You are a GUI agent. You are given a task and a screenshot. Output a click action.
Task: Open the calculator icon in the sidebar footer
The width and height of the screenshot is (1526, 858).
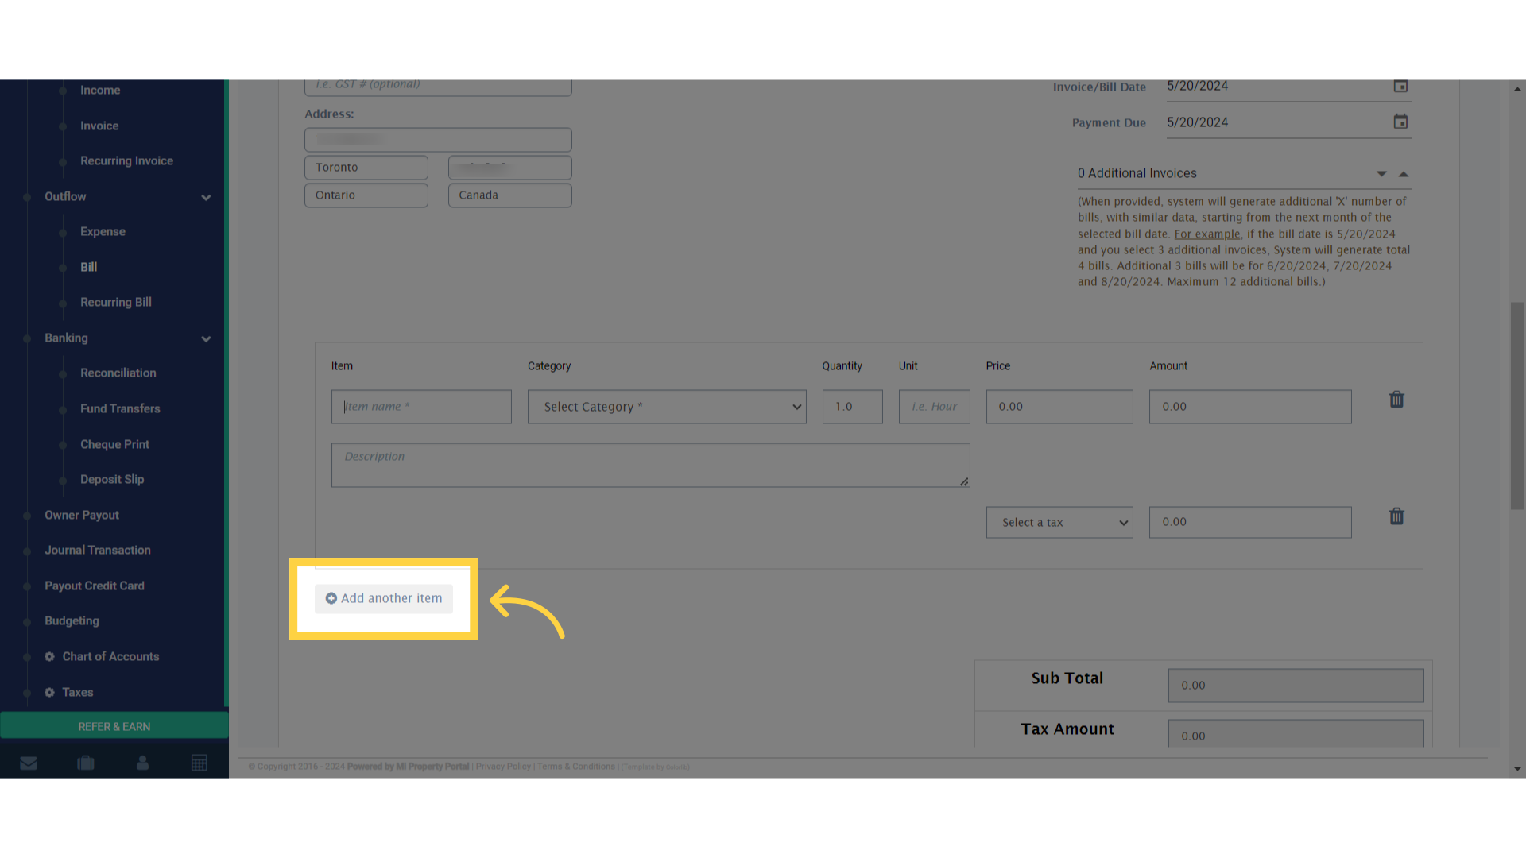(x=199, y=763)
